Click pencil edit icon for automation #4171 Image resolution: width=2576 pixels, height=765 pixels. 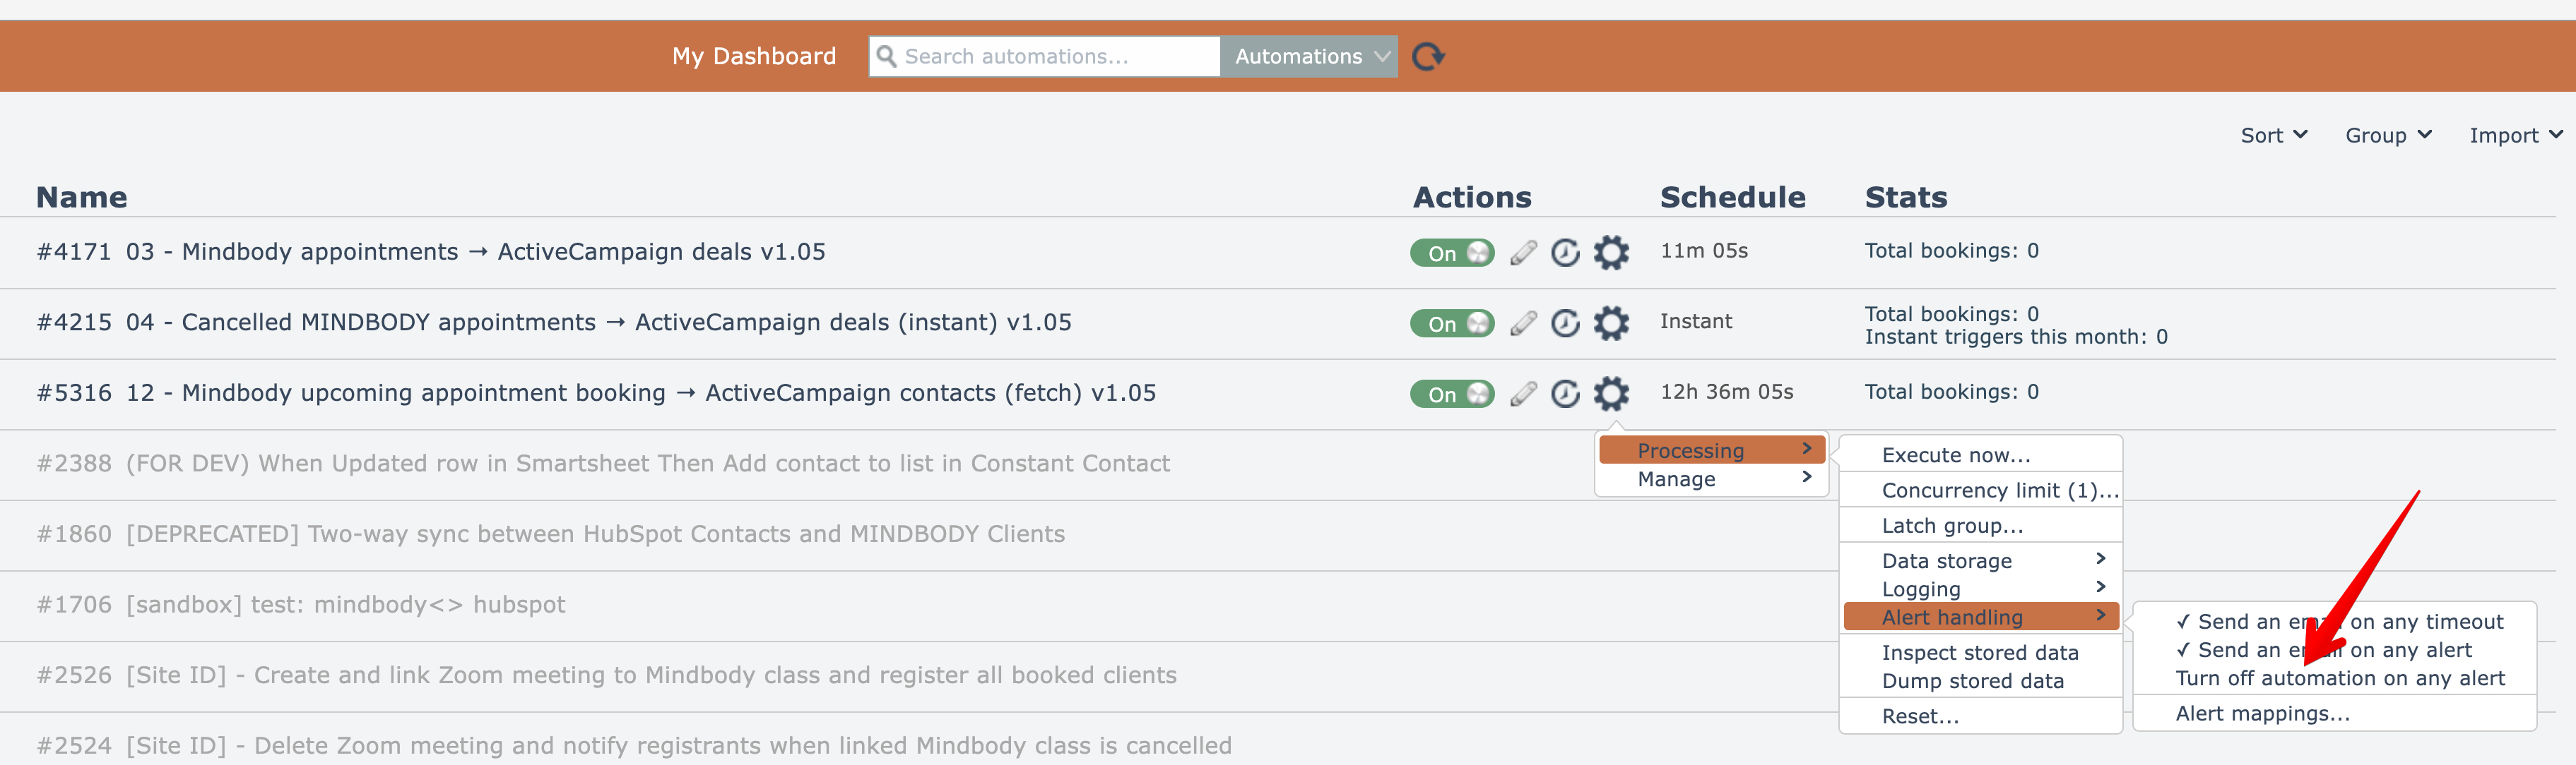(x=1523, y=253)
